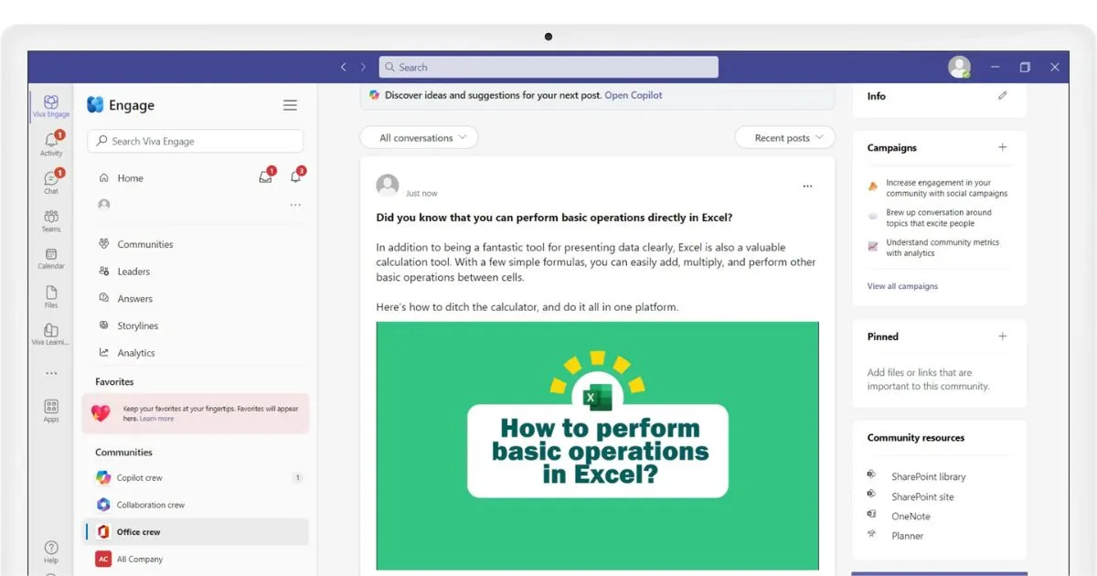Image resolution: width=1097 pixels, height=576 pixels.
Task: Open the Copilot crew community
Action: click(x=196, y=477)
